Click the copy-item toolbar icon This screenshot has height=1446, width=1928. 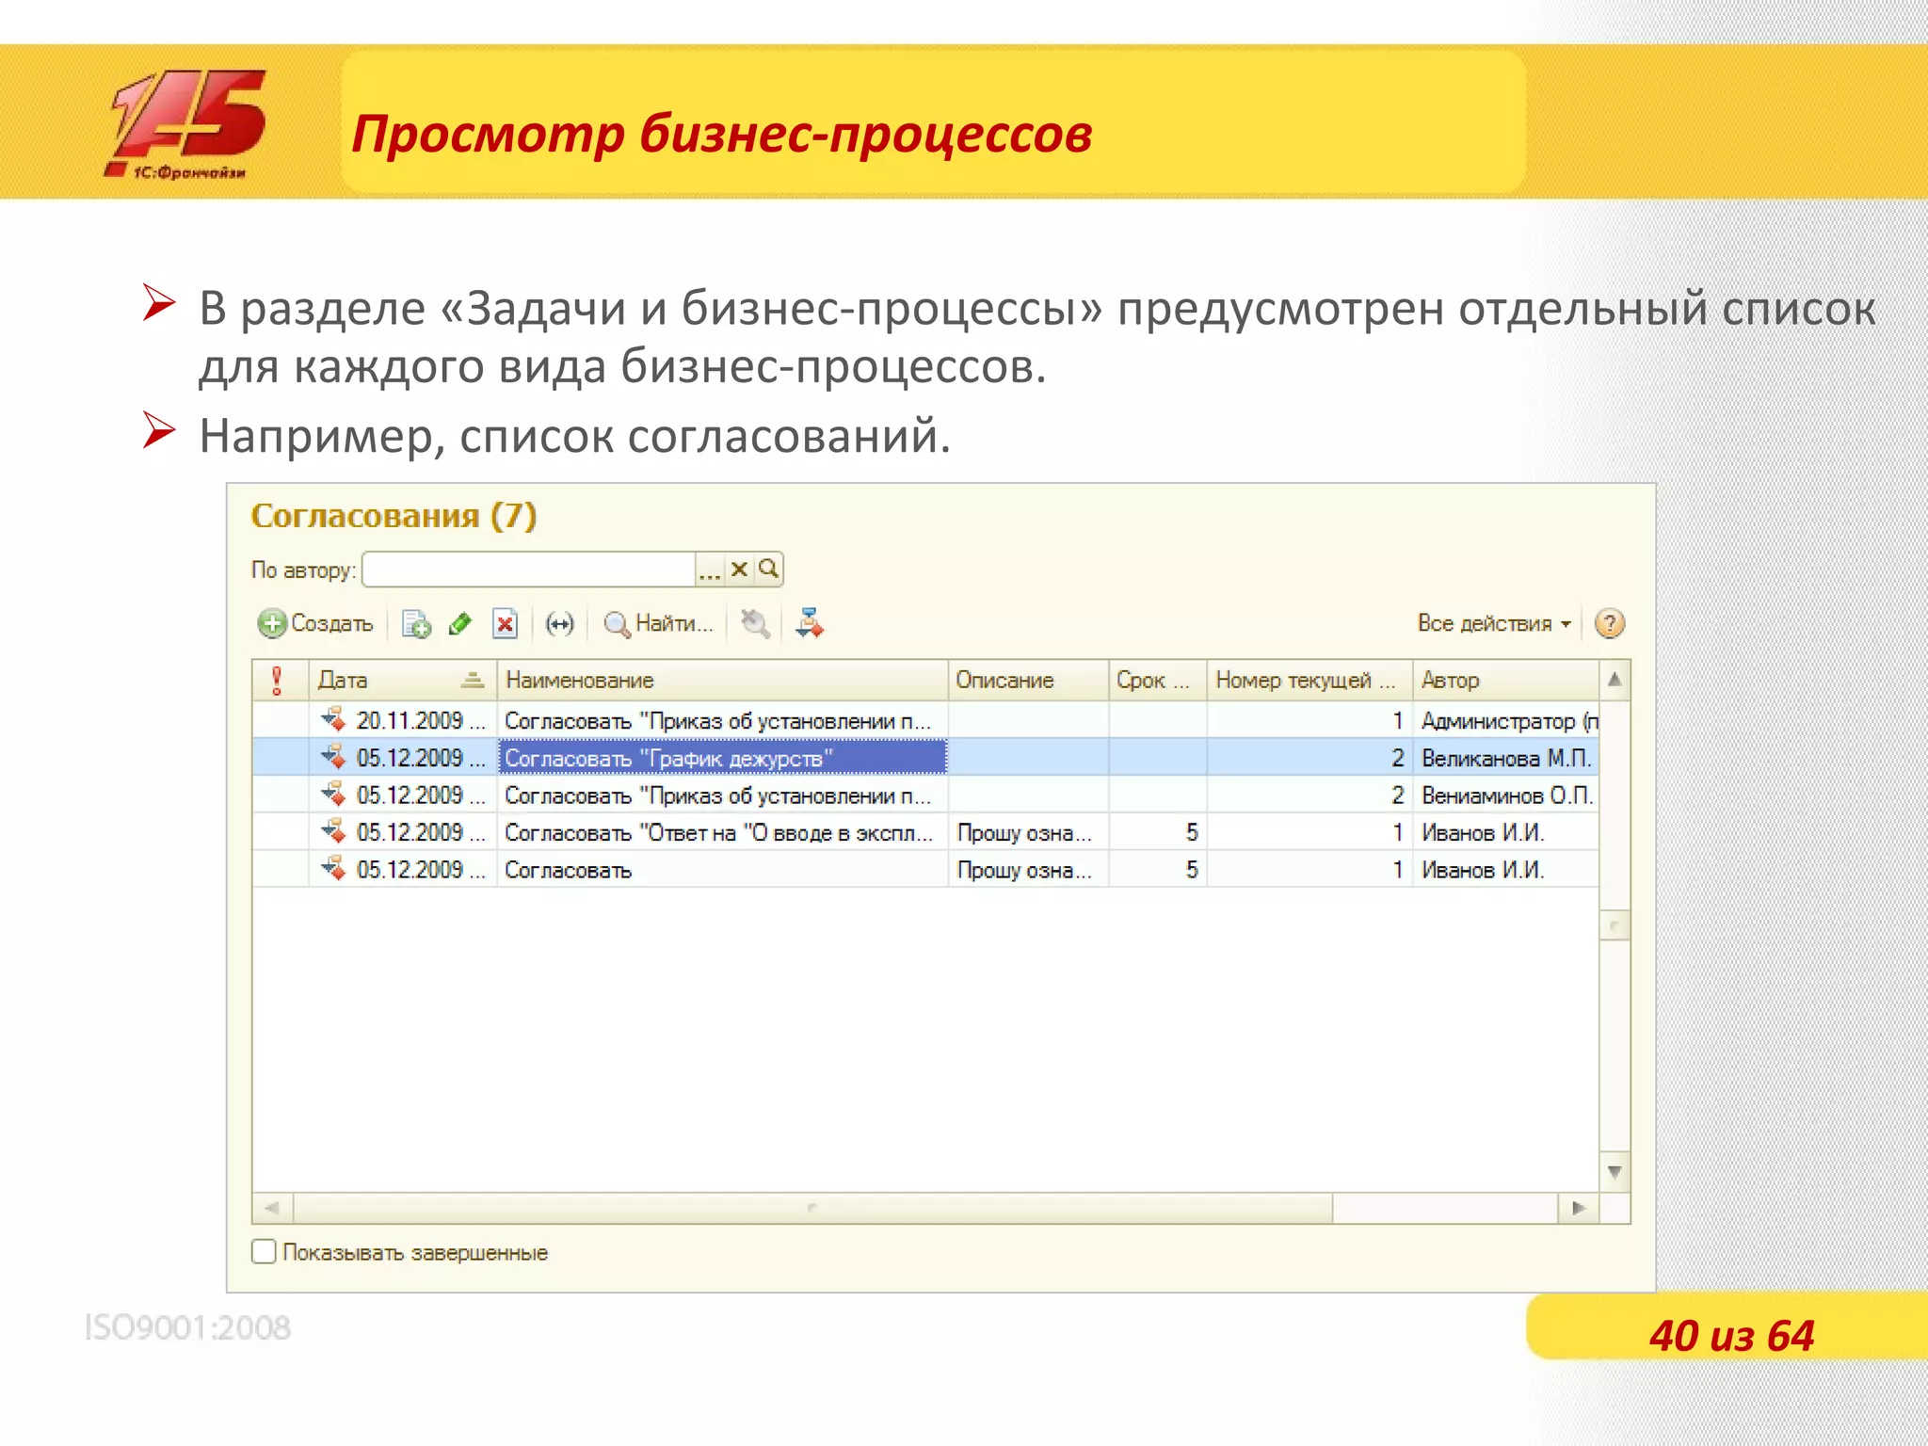pos(415,624)
